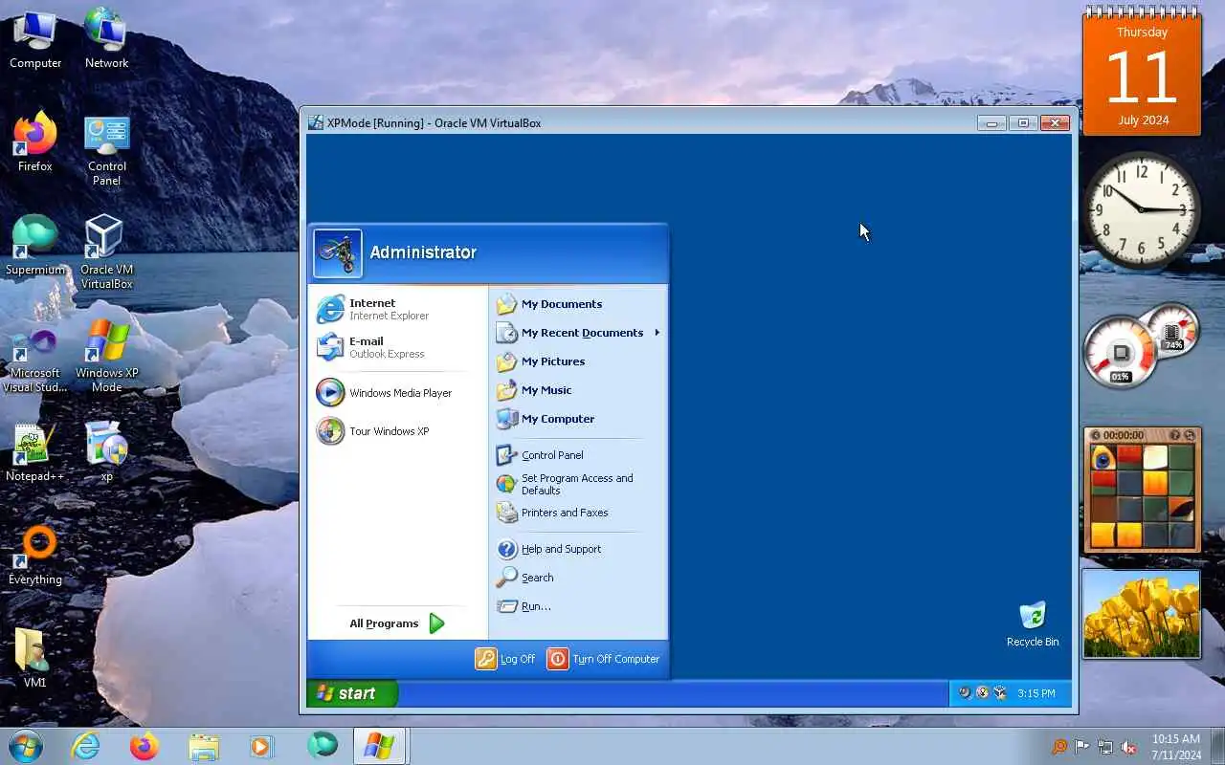Viewport: 1225px width, 765px height.
Task: Click the XP start button
Action: (351, 693)
